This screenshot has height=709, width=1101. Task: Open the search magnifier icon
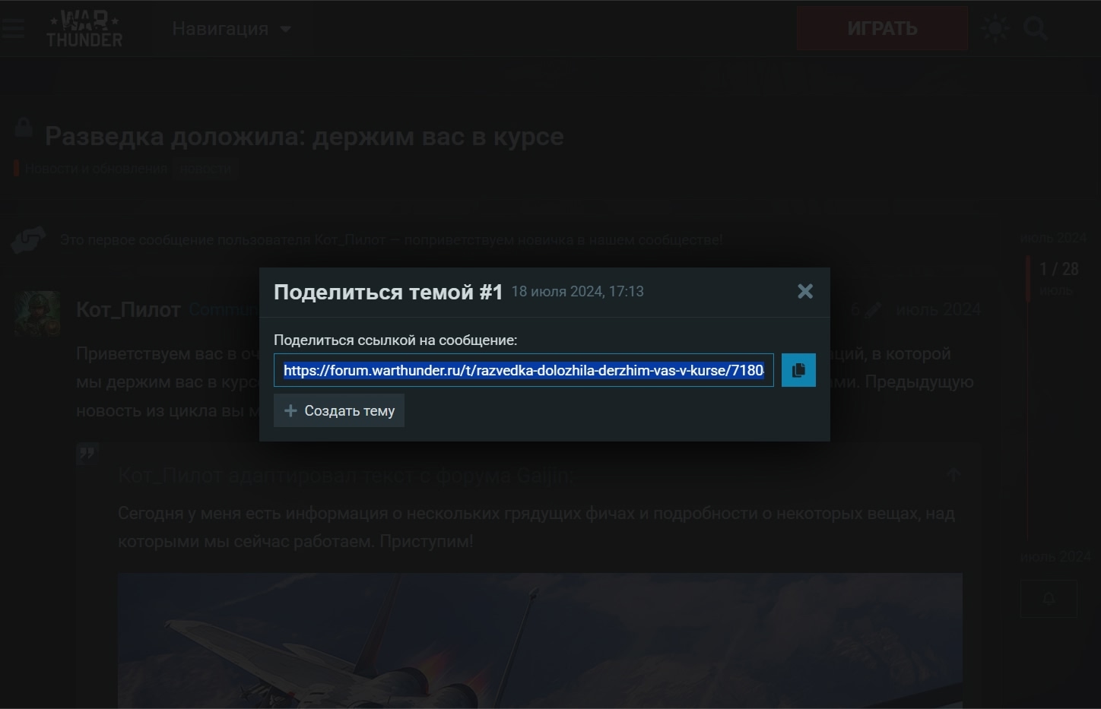click(x=1035, y=29)
